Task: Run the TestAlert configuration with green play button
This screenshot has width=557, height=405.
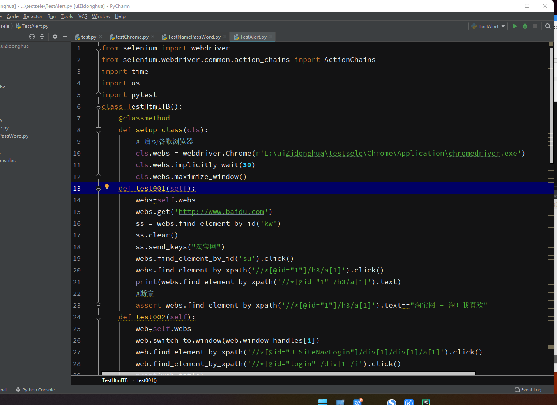Action: coord(515,26)
